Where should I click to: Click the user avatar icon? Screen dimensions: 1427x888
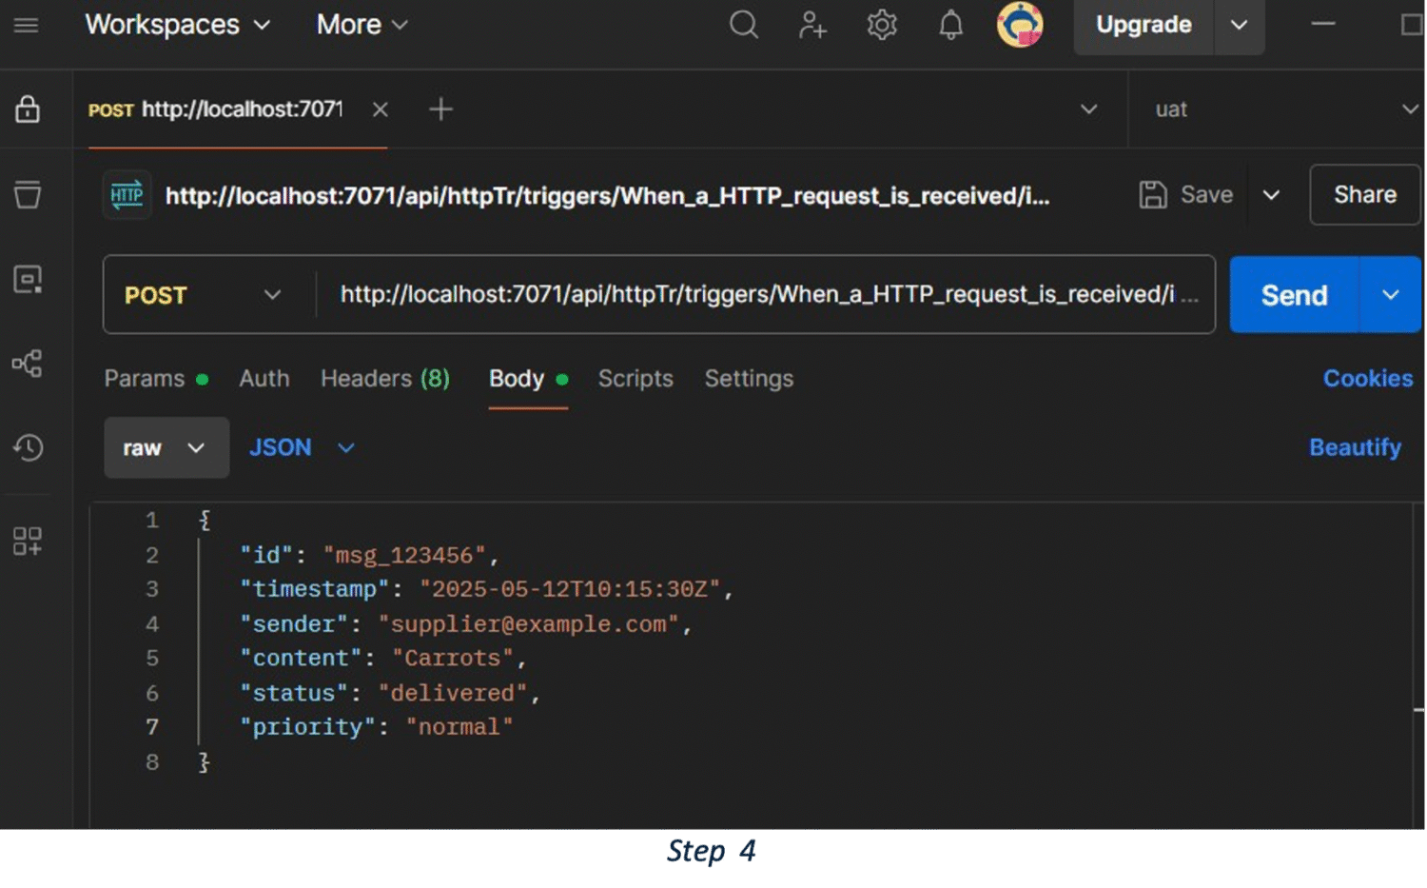pyautogui.click(x=1019, y=25)
